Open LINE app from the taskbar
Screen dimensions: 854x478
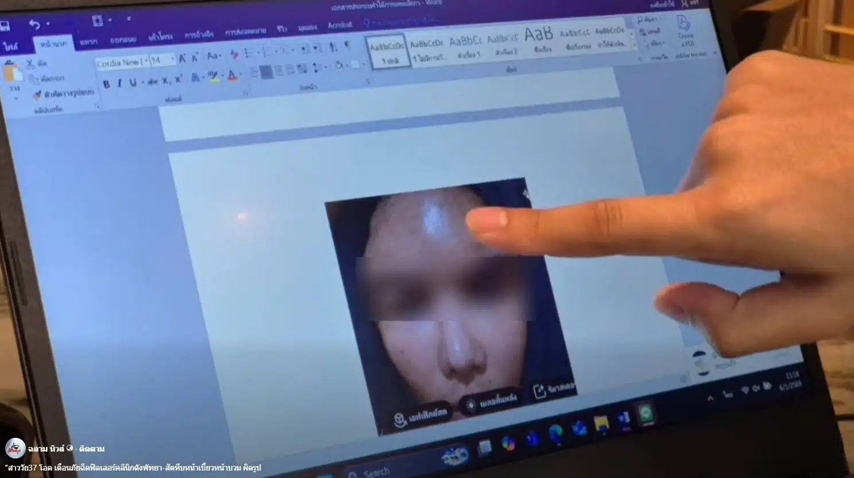click(x=646, y=414)
